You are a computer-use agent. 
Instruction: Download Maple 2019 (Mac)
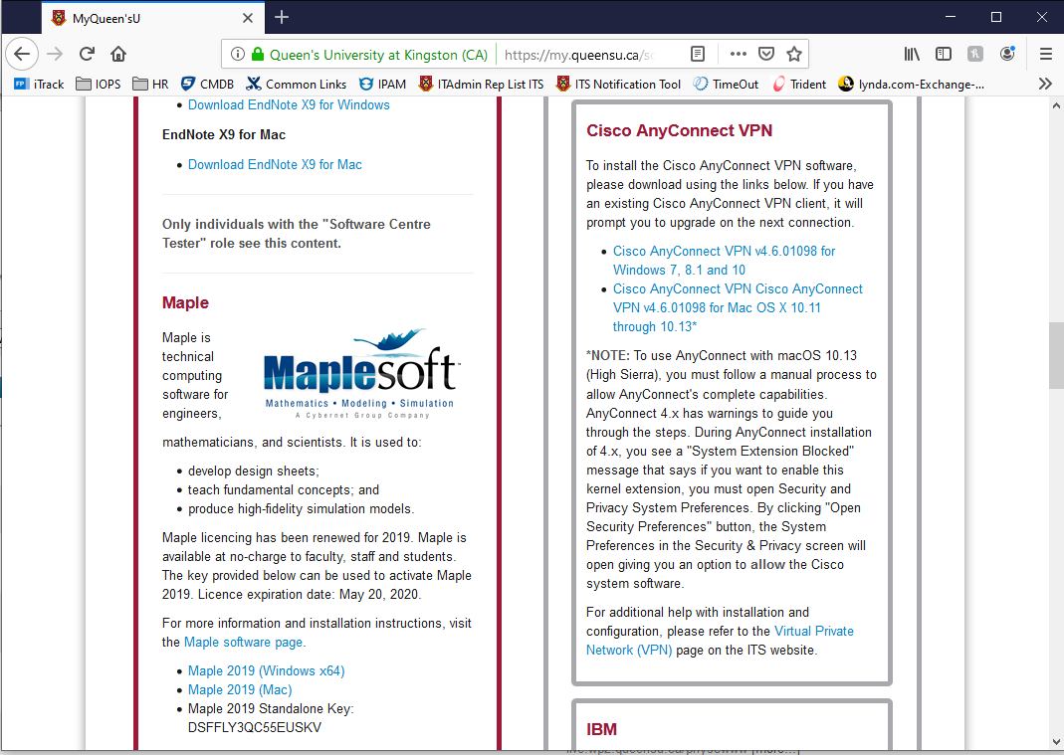point(240,690)
